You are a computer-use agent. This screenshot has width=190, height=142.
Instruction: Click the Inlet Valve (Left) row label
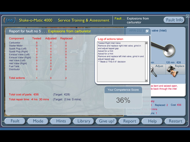pyautogui.click(x=17, y=60)
